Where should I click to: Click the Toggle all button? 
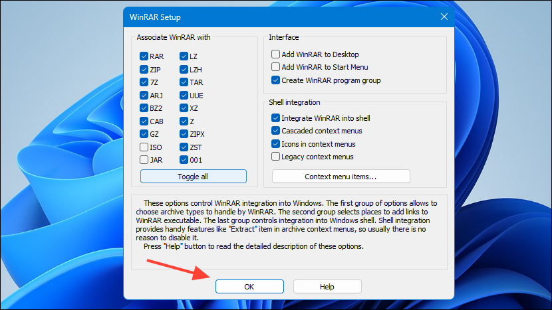pos(194,177)
